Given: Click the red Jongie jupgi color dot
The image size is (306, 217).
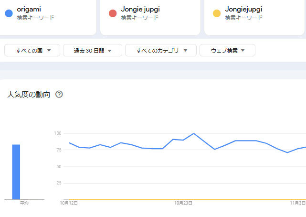Looking at the screenshot, I should [x=113, y=13].
